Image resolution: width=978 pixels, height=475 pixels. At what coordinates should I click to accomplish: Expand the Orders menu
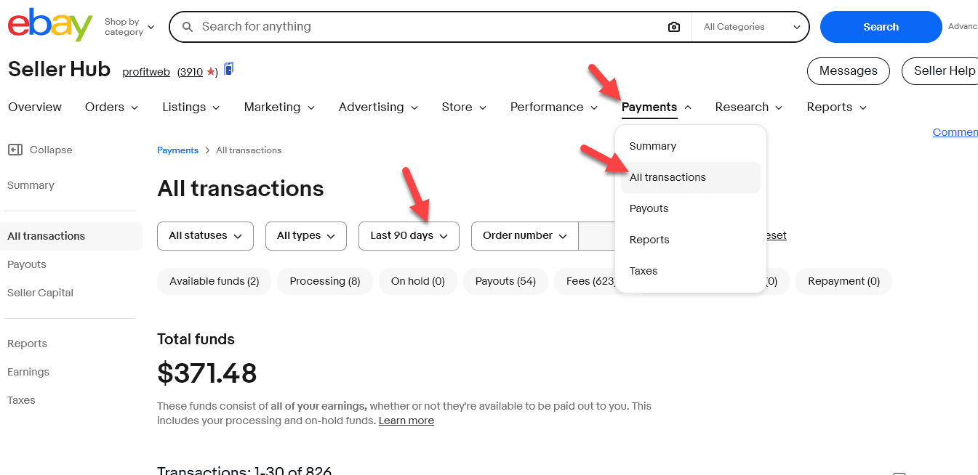(x=111, y=107)
